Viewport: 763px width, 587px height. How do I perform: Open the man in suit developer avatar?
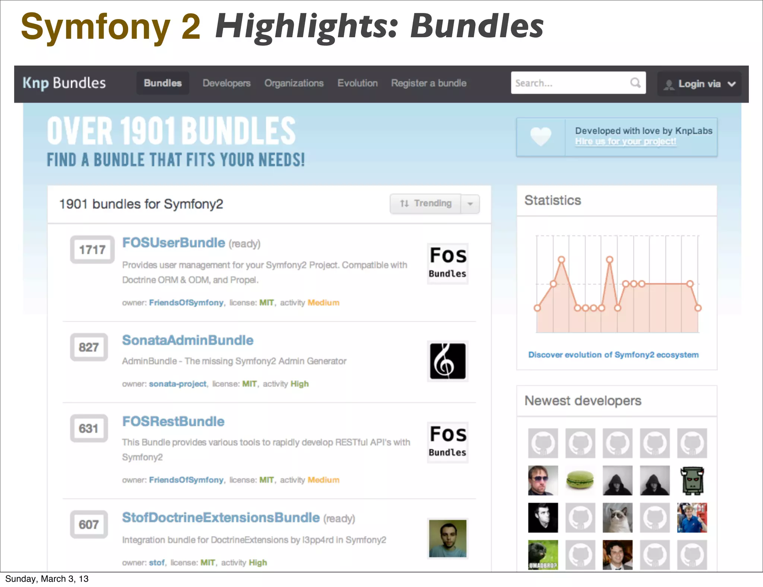point(617,555)
